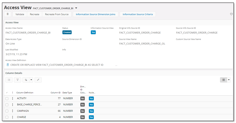236x123 pixels.
Task: Sort by Column Definition header
Action: click(x=25, y=92)
